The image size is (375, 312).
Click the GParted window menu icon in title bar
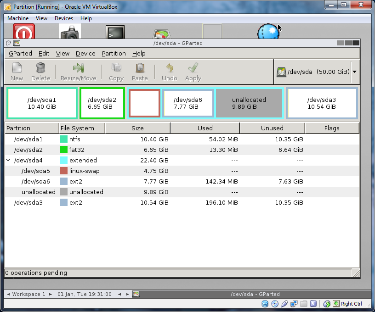(8, 43)
